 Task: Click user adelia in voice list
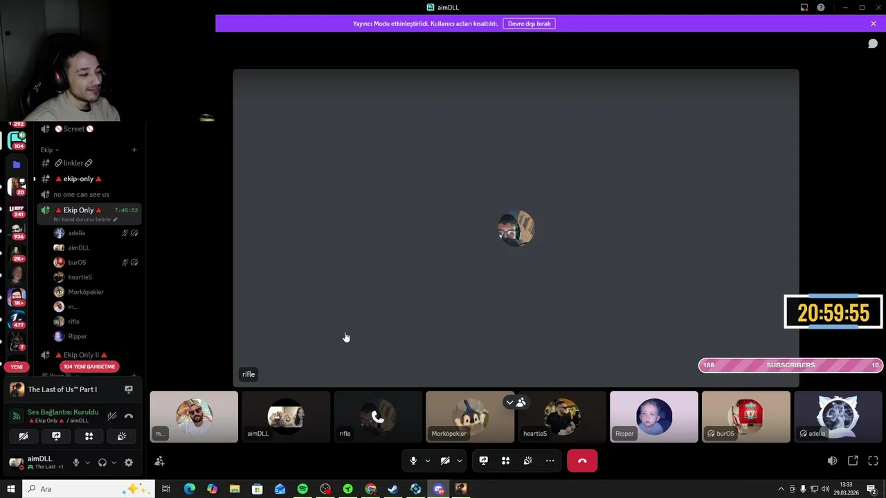tap(96, 233)
